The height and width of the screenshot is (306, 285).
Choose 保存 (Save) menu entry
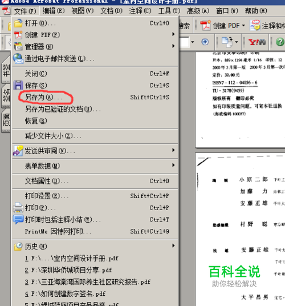click(95, 86)
